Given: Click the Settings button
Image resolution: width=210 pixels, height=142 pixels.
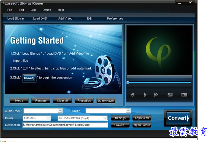Looking at the screenshot, I should tap(120, 118).
